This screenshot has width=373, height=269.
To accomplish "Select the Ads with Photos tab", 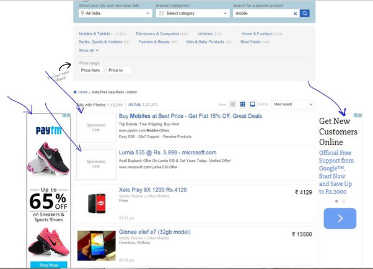I will pyautogui.click(x=99, y=105).
